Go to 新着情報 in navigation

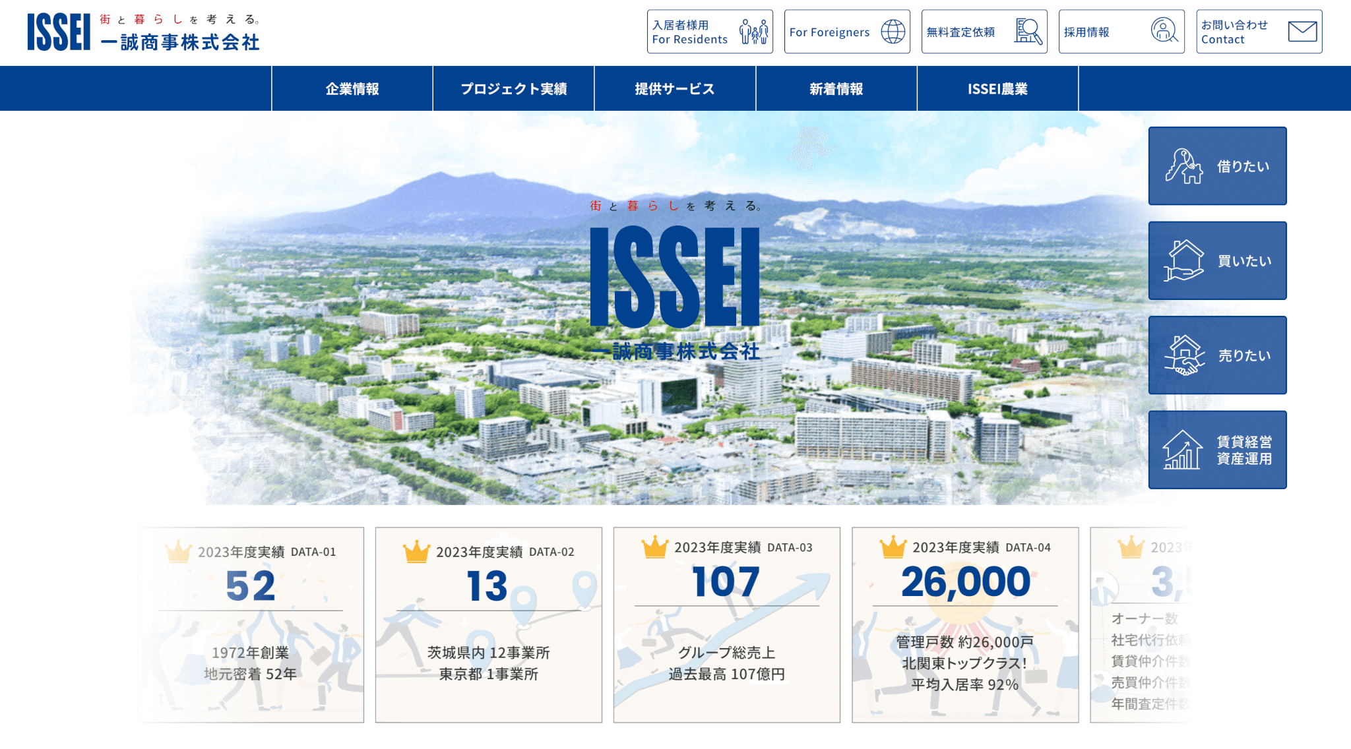(x=836, y=89)
